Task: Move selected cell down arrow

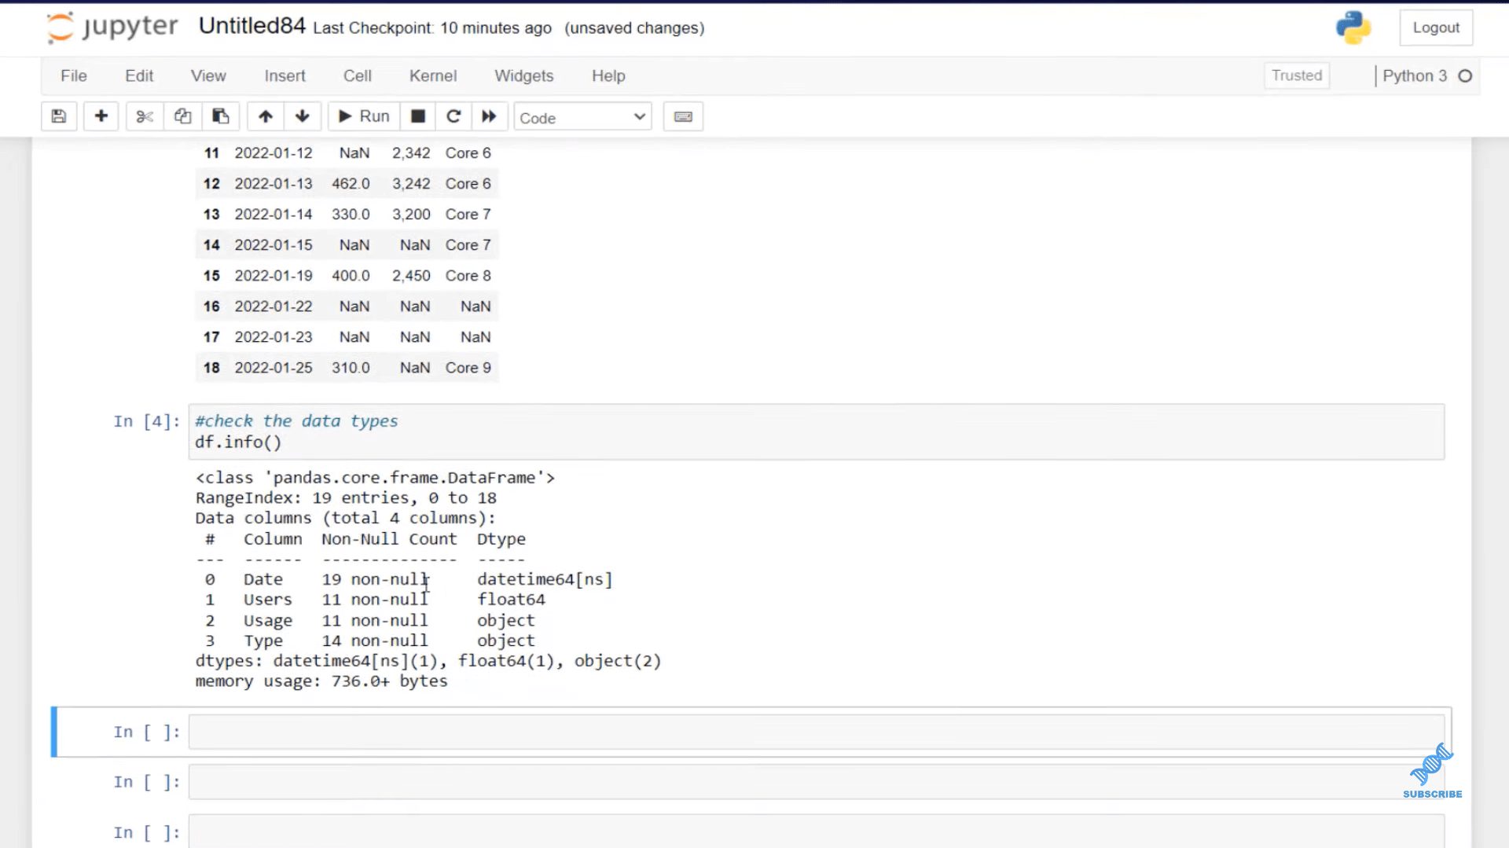Action: [303, 116]
